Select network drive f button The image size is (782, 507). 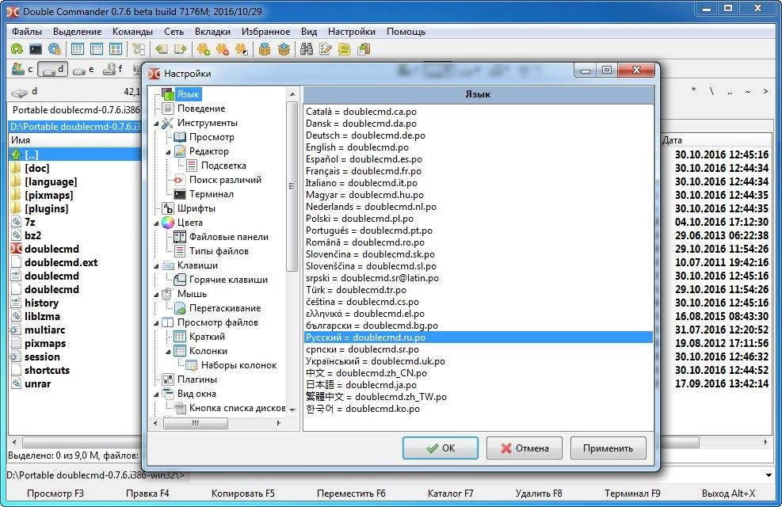pos(113,69)
